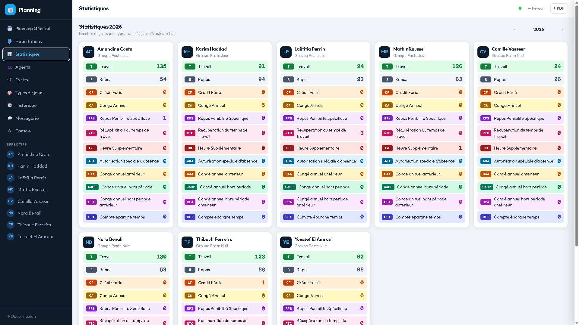
Task: Export statistics with PDF button
Action: 559,8
